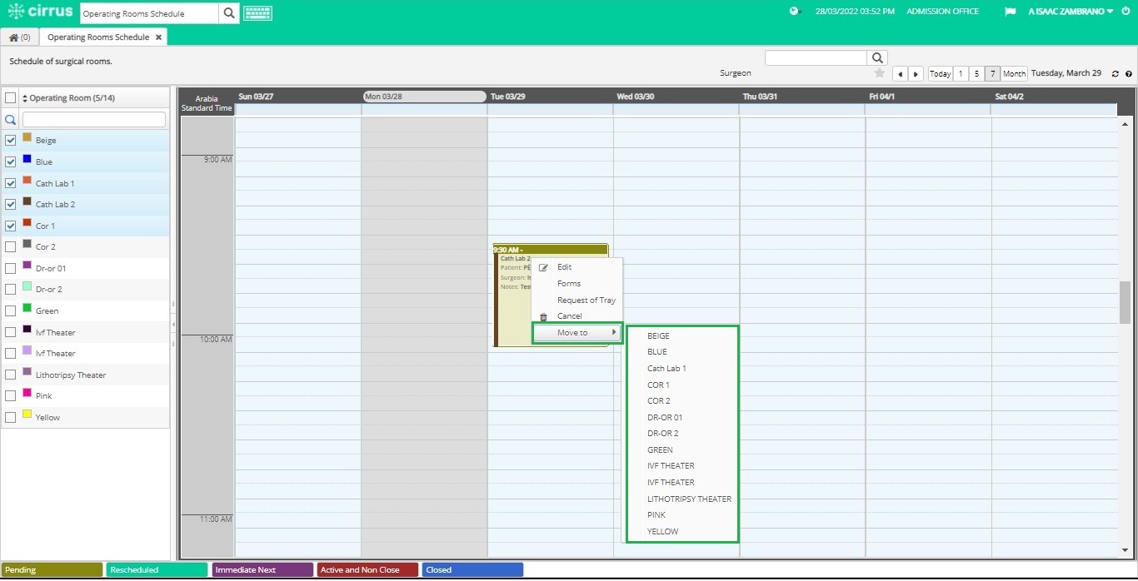Image resolution: width=1138 pixels, height=581 pixels.
Task: Click the Beige color swatch in the room list
Action: (26, 140)
